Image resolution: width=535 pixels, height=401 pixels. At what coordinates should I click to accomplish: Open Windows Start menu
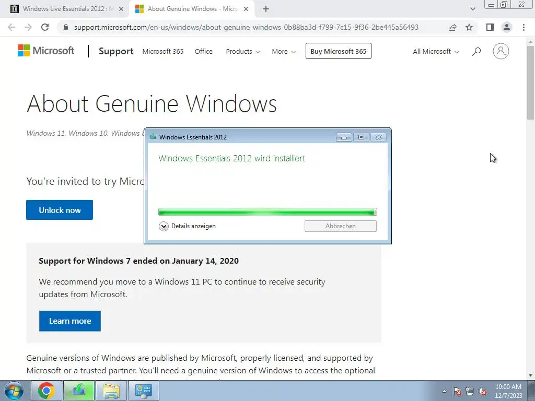tap(14, 391)
